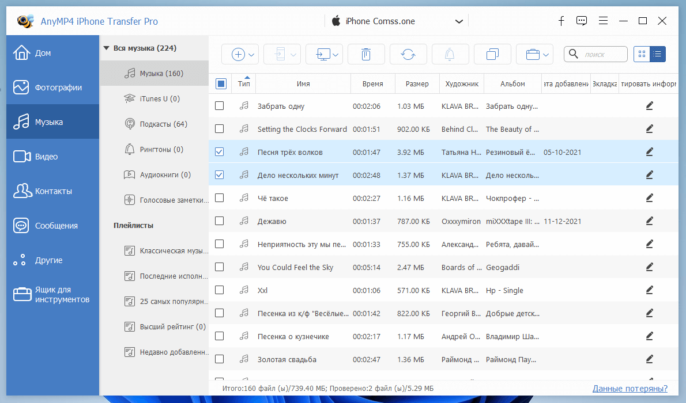Select Рингтоны (0) category
The width and height of the screenshot is (686, 403).
click(x=154, y=150)
